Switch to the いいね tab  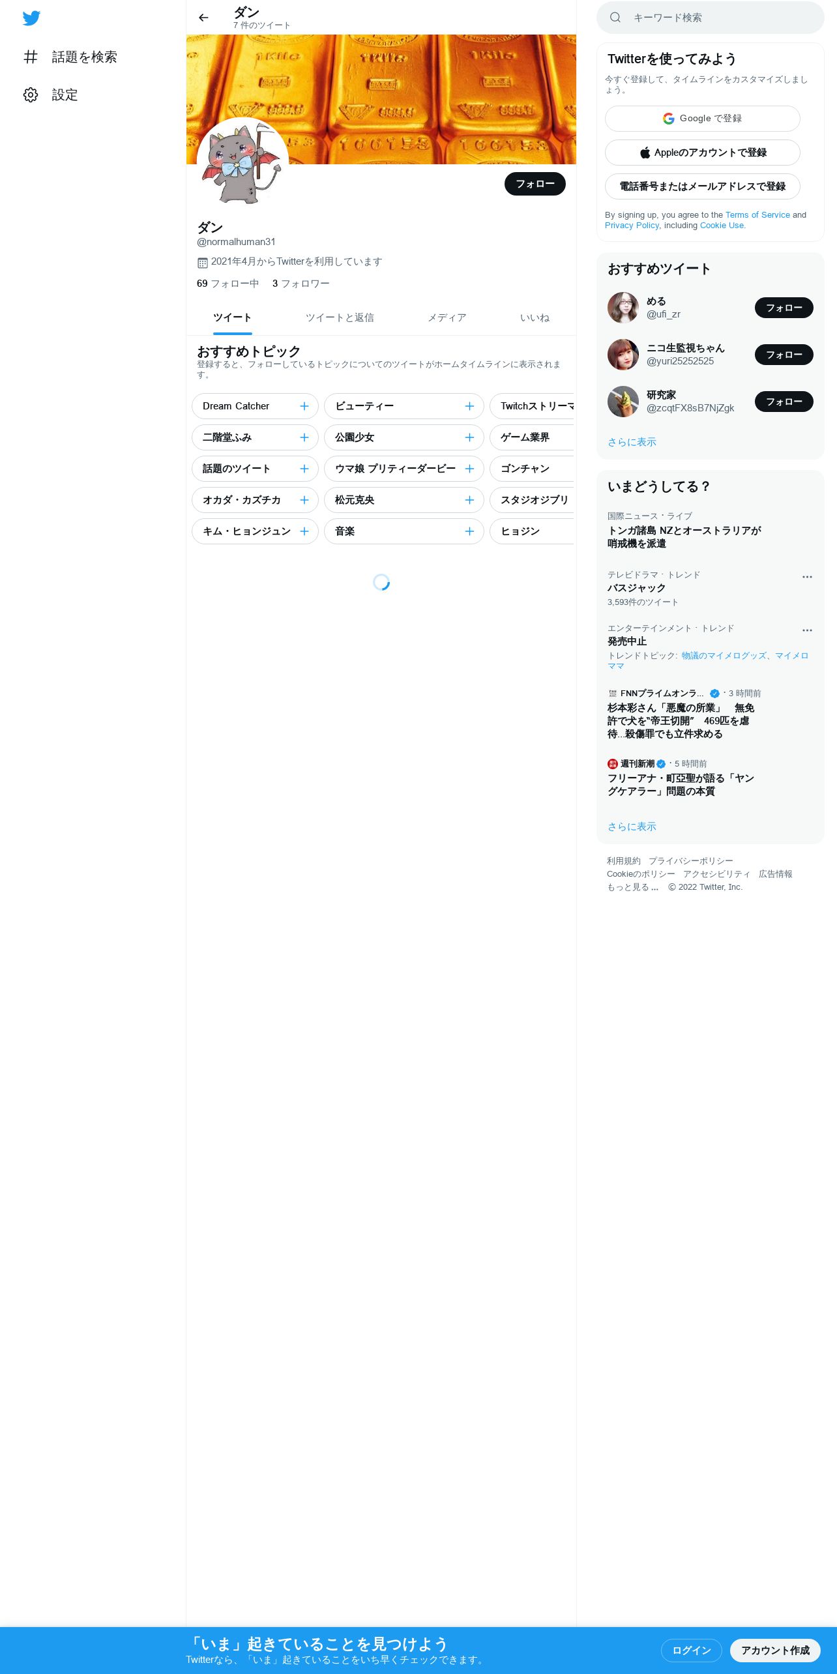(535, 317)
